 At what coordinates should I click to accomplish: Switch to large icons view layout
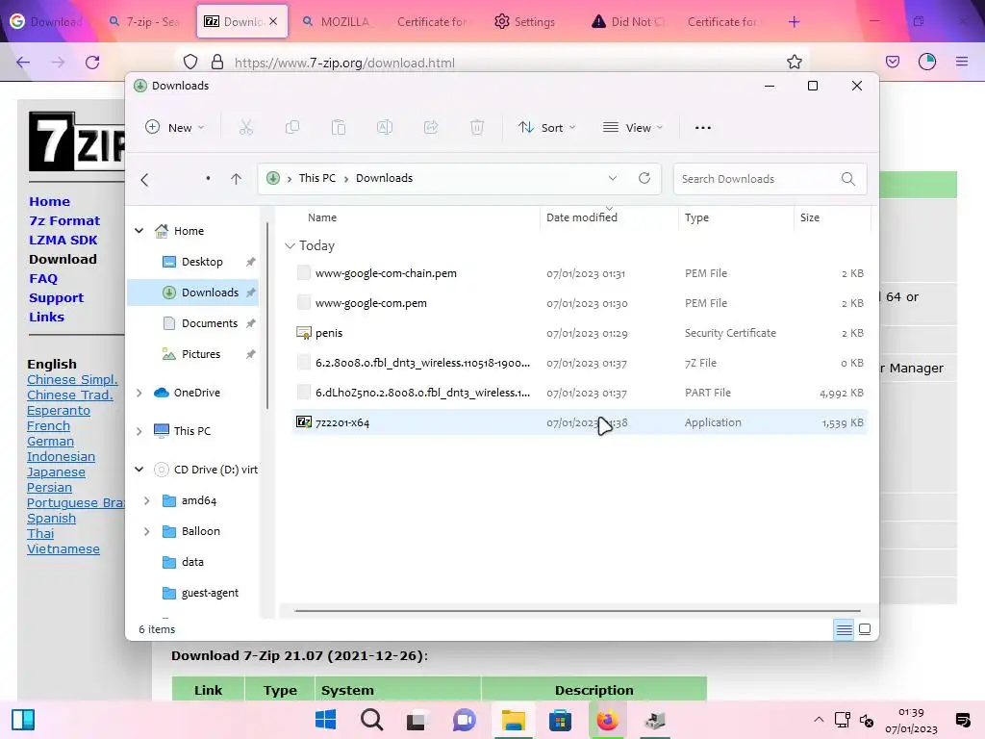[865, 629]
